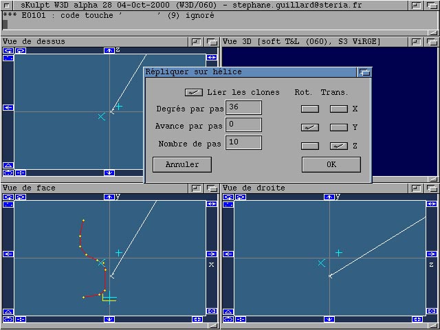Pan down arrow in Vue de dessus

[x=109, y=173]
